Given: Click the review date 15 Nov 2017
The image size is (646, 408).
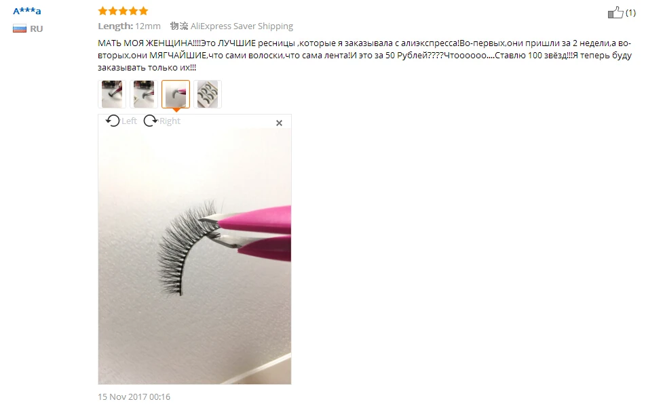Looking at the screenshot, I should tap(134, 397).
